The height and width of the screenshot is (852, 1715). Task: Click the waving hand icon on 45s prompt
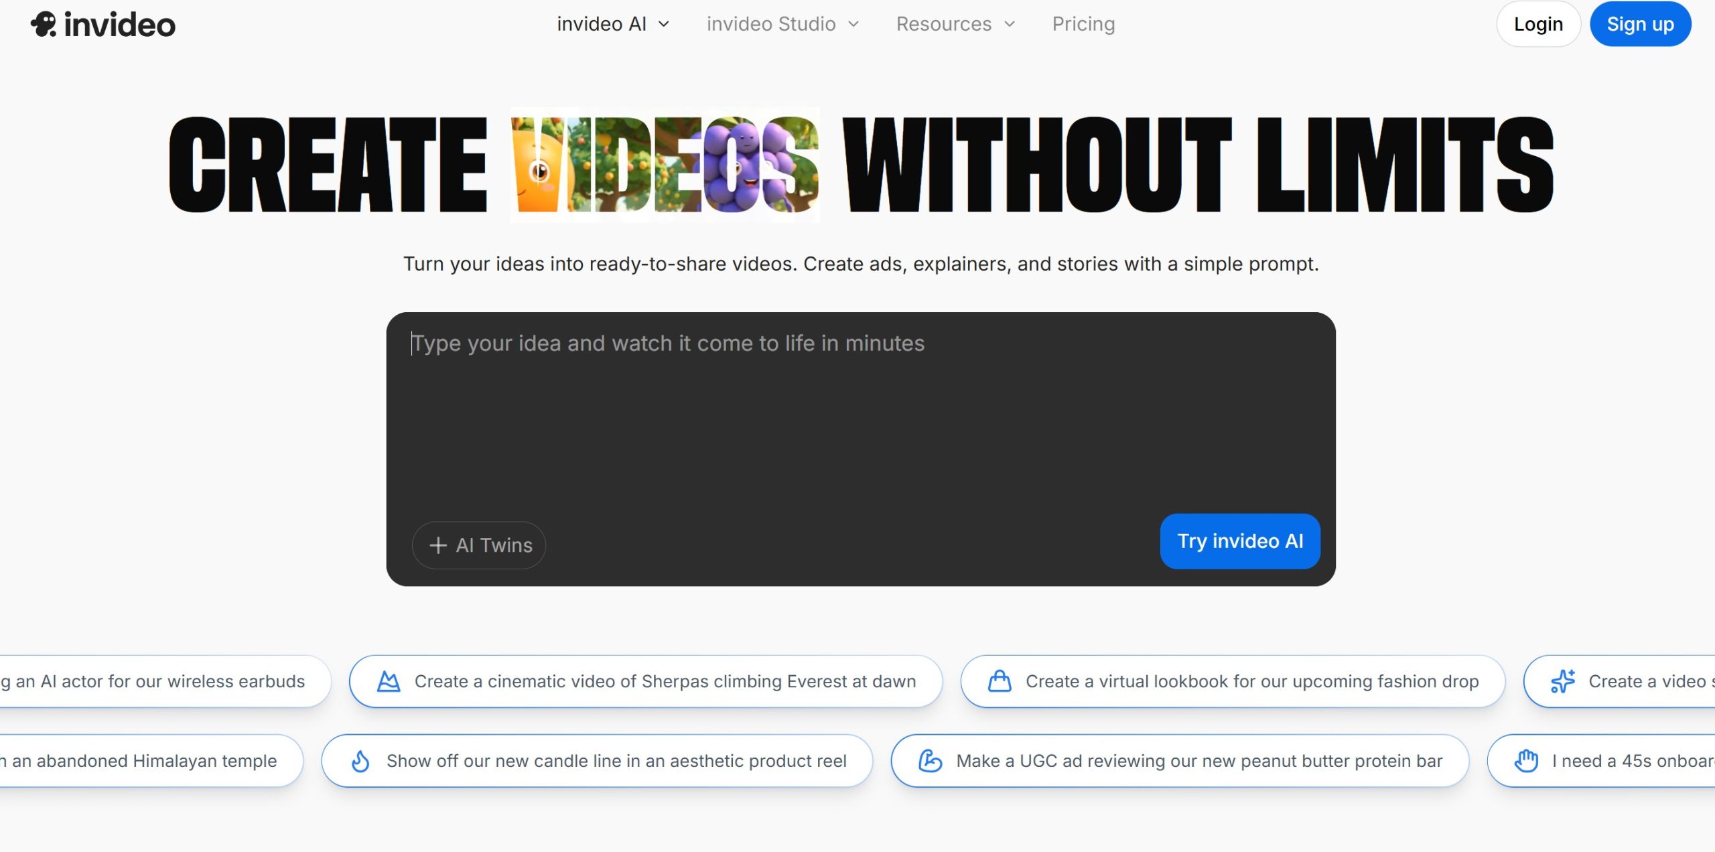click(1526, 761)
